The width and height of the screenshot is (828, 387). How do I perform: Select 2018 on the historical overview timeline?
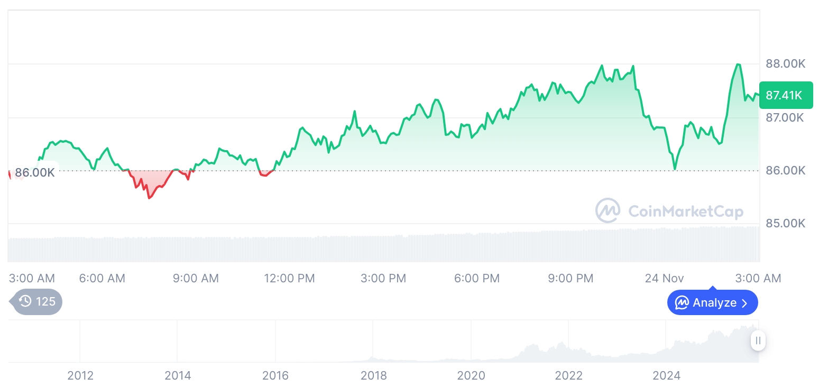pyautogui.click(x=373, y=376)
